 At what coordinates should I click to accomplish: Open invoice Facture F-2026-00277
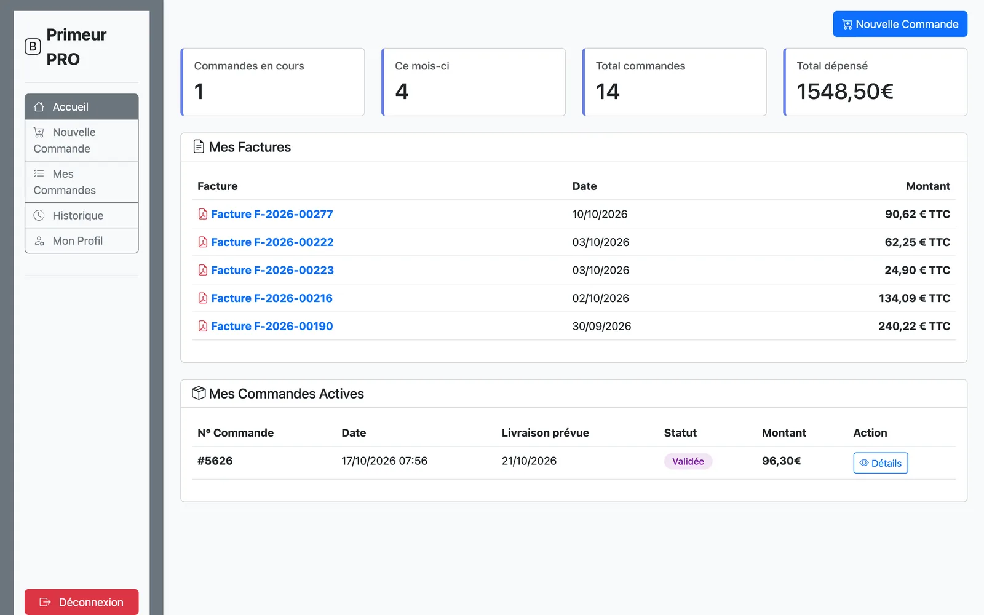(272, 214)
